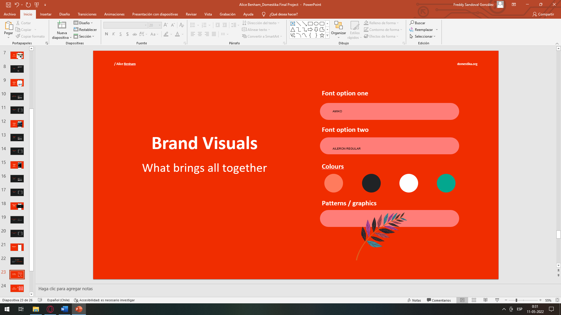The image size is (561, 315).
Task: Select the teal colour circle on slide
Action: 446,183
